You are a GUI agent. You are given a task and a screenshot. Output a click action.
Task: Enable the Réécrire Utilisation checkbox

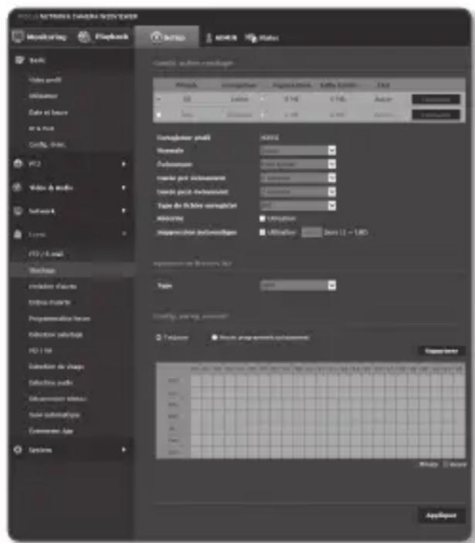point(263,218)
